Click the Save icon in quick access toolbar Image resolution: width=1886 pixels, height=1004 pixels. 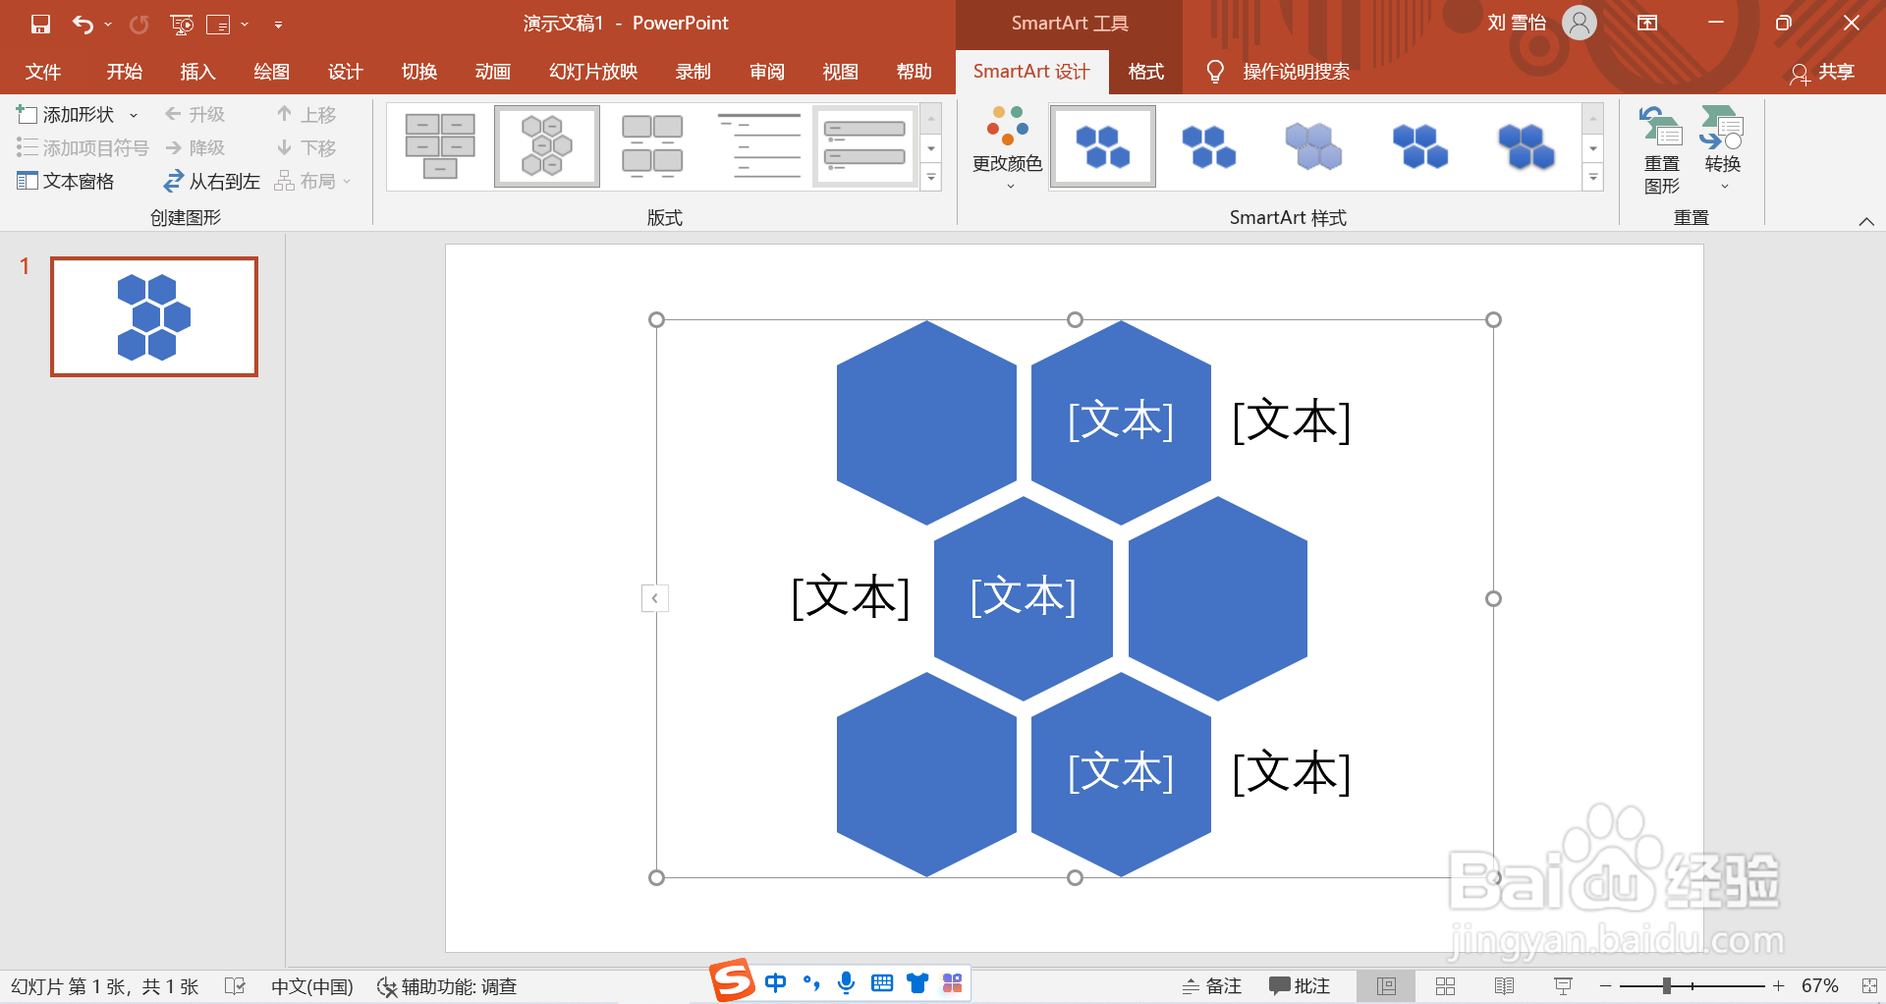click(40, 24)
